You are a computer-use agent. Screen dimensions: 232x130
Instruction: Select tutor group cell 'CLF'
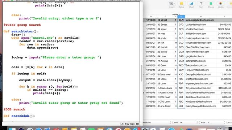181,34
